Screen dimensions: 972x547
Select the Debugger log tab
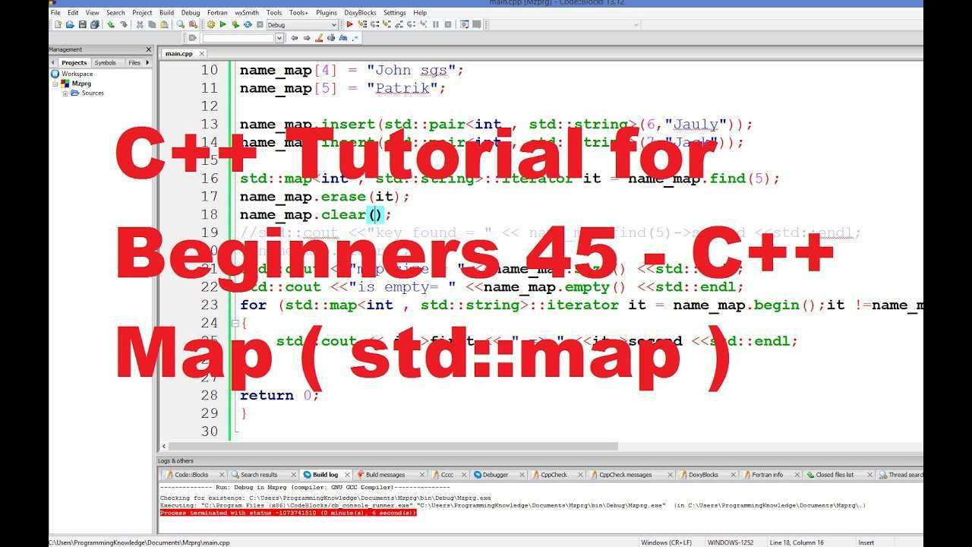pyautogui.click(x=495, y=475)
